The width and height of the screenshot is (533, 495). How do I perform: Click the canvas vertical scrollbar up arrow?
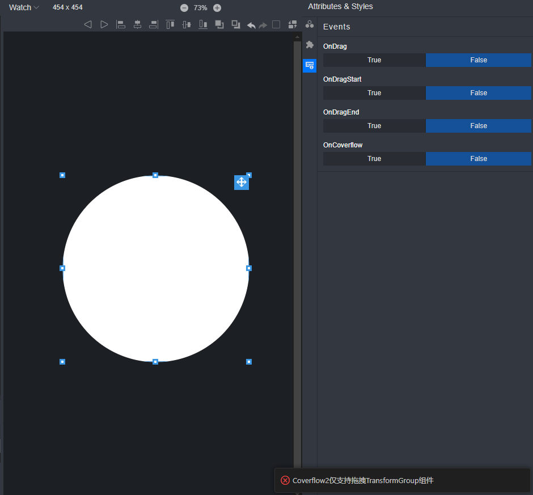click(297, 37)
